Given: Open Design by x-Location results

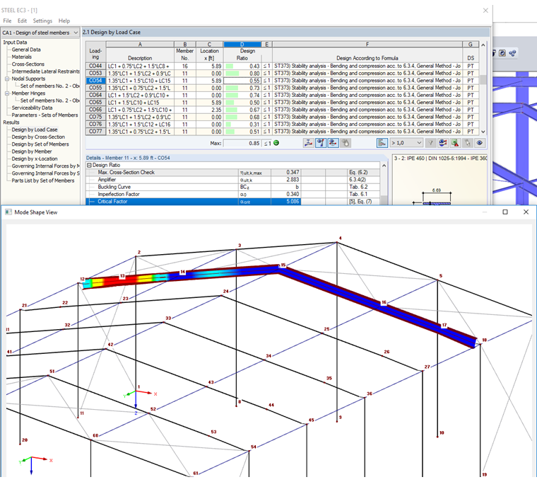Looking at the screenshot, I should (35, 159).
